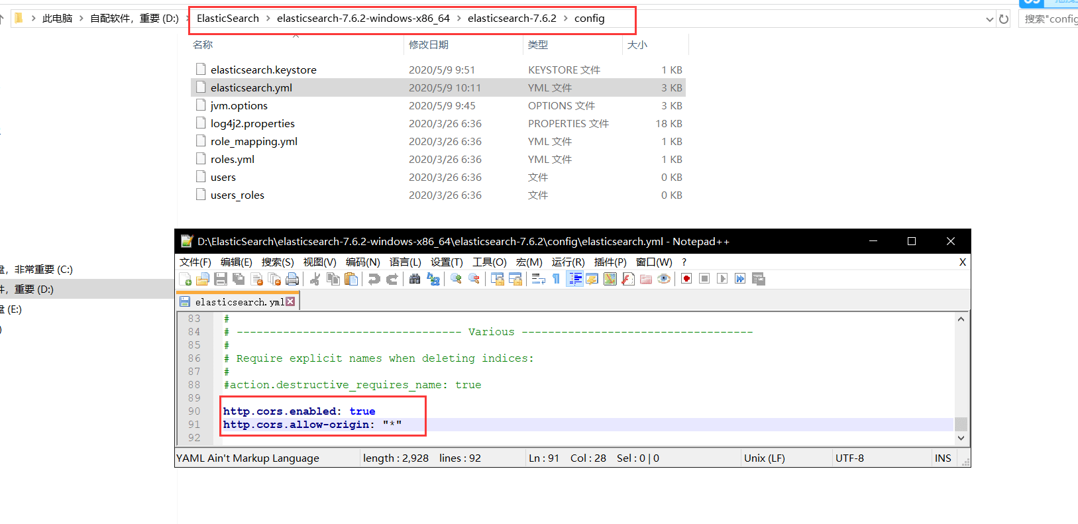Click the New file icon in Notepad++ toolbar

click(186, 279)
